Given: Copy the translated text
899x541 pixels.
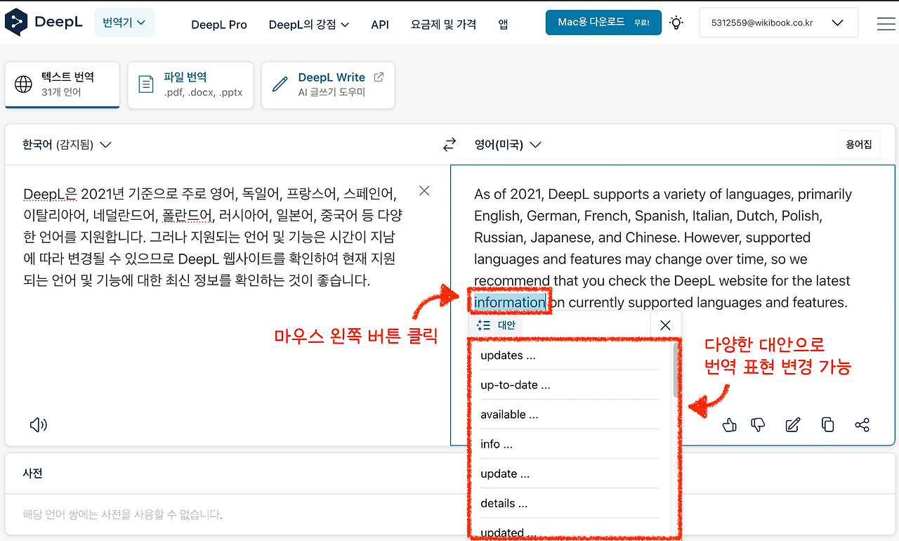Looking at the screenshot, I should (x=828, y=424).
